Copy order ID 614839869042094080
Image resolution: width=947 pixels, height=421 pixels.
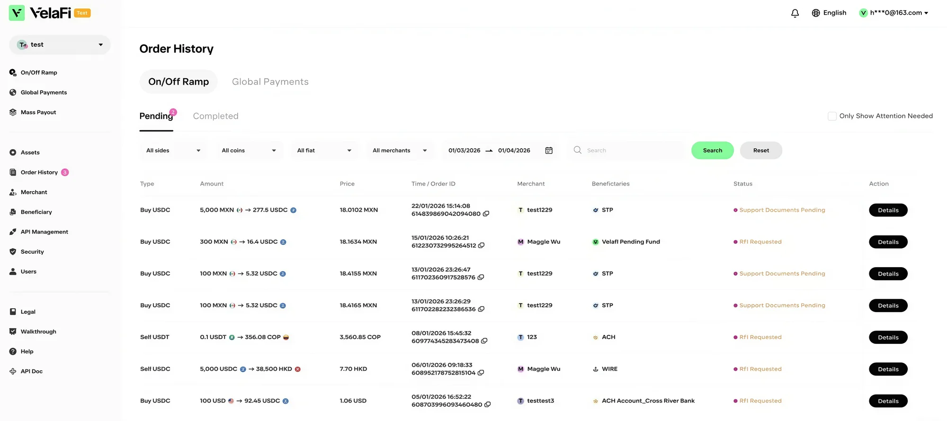coord(486,214)
